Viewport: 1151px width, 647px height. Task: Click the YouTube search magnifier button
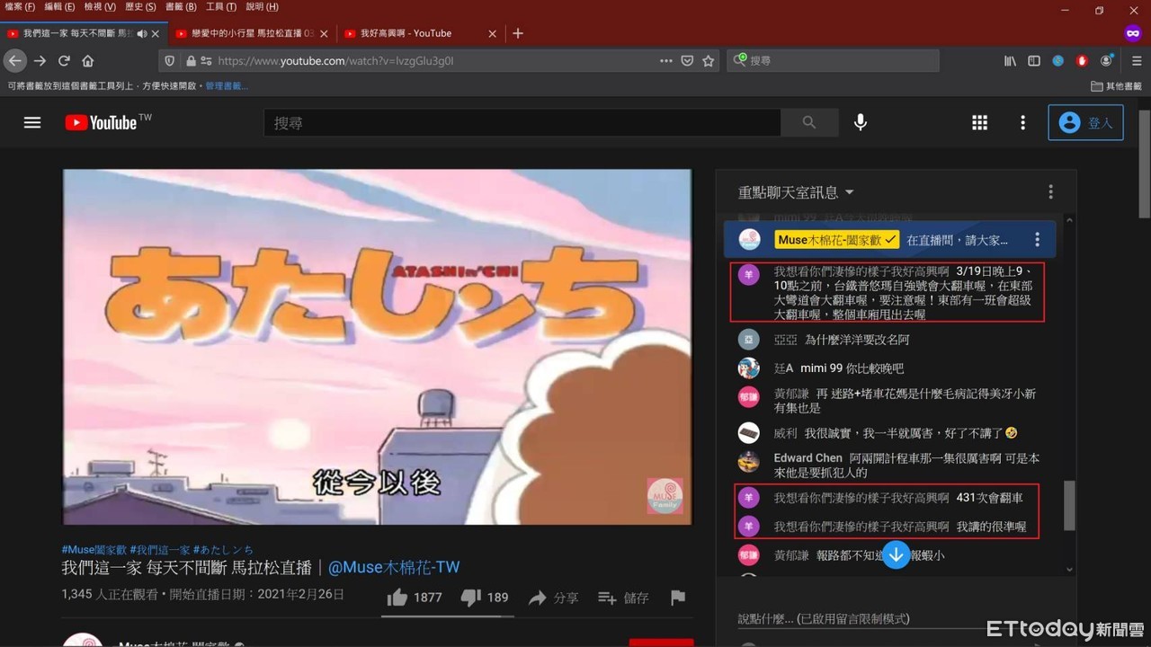coord(809,123)
